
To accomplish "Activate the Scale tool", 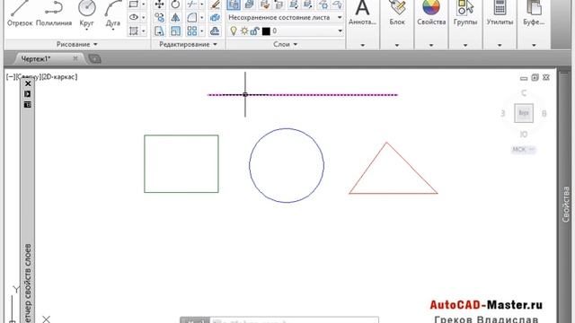I will point(175,31).
